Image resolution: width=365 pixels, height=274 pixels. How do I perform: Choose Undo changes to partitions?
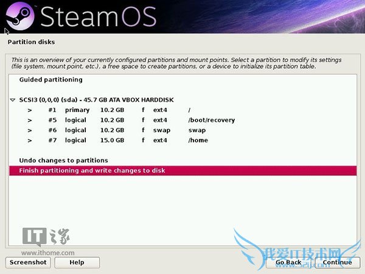182,161
